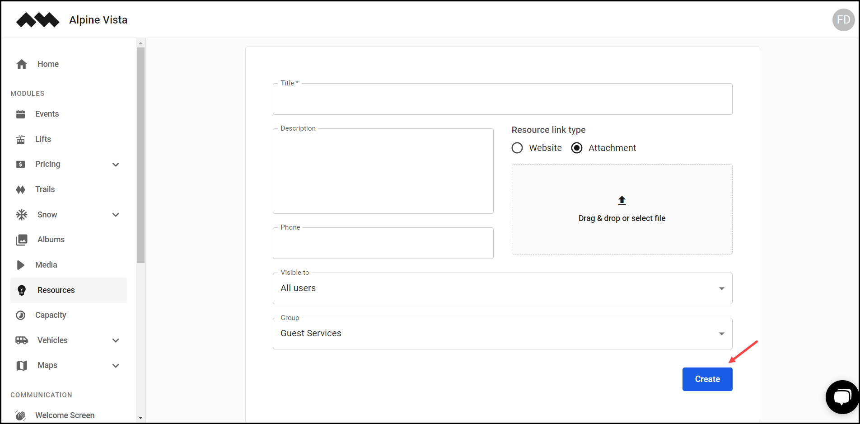The height and width of the screenshot is (424, 860).
Task: Click the Create button
Action: (707, 379)
